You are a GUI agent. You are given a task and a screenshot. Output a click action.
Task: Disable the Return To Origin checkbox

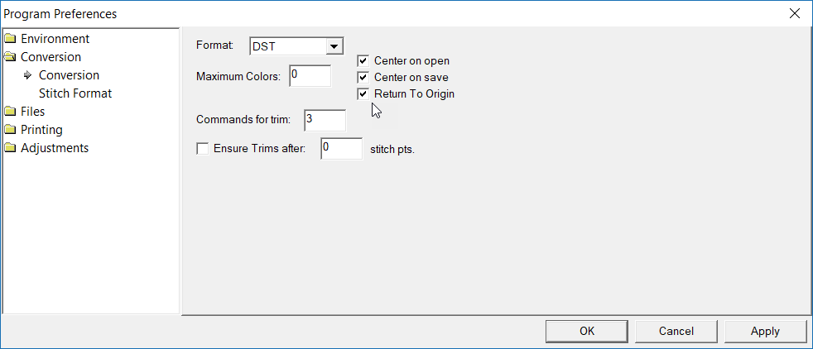point(363,93)
